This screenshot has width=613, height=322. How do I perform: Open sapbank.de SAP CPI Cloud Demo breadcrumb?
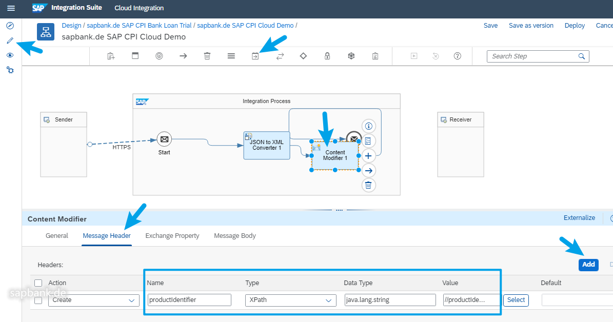[x=245, y=26]
